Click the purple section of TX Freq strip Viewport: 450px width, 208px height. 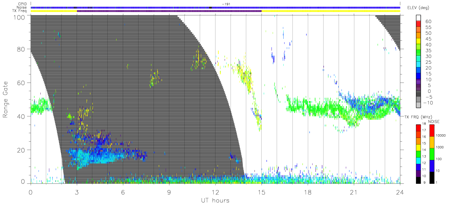click(169, 11)
